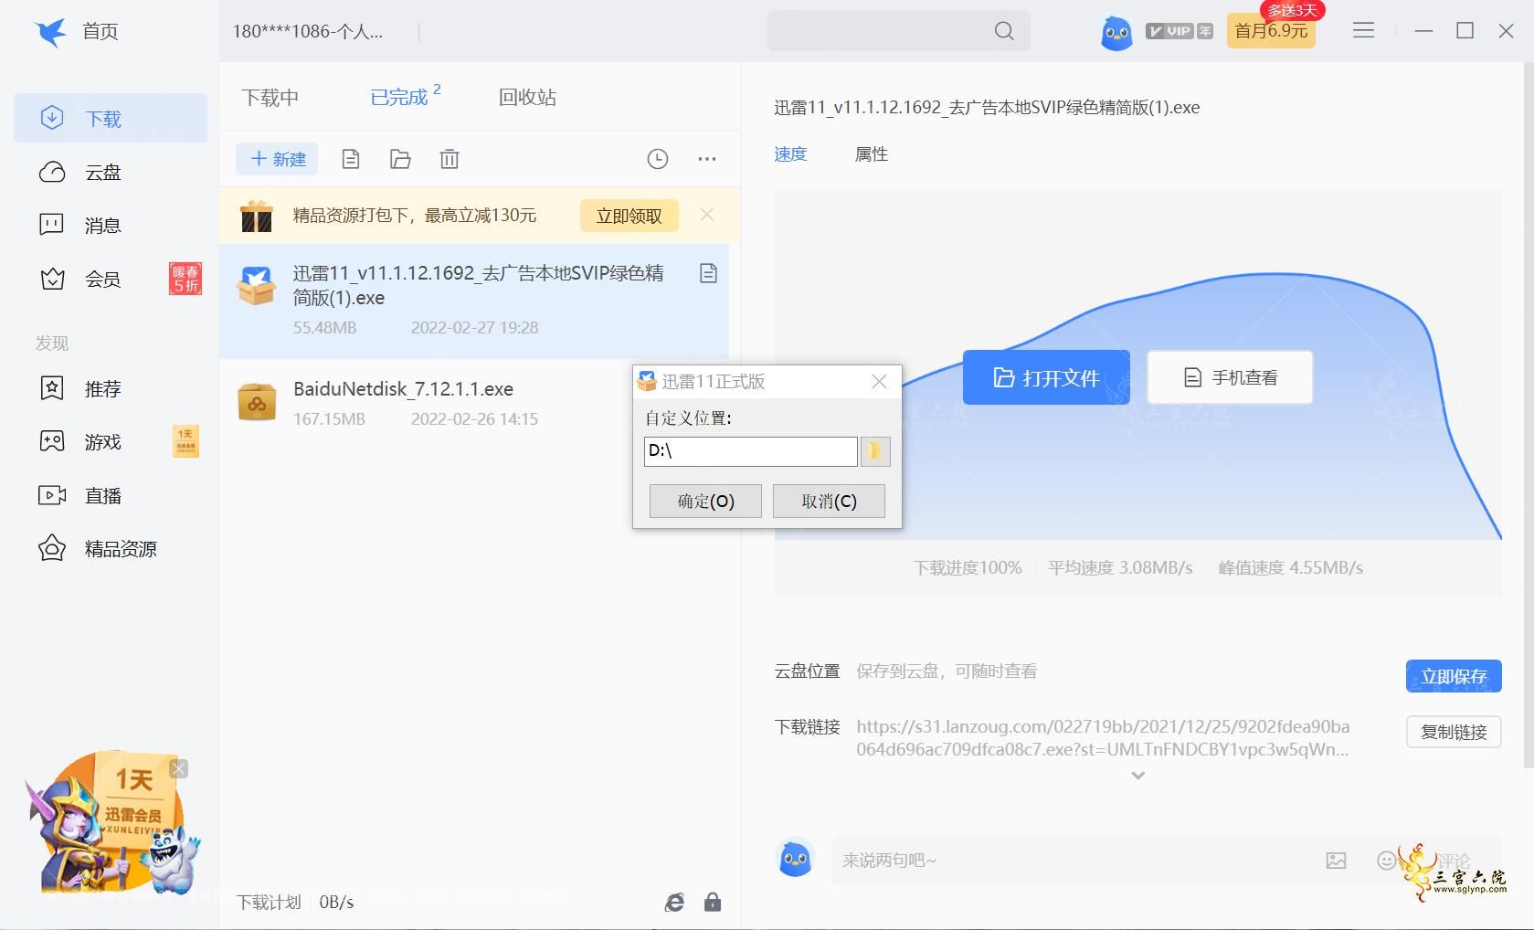Click the yellow browse folder button in dialog
The width and height of the screenshot is (1534, 930).
875,451
